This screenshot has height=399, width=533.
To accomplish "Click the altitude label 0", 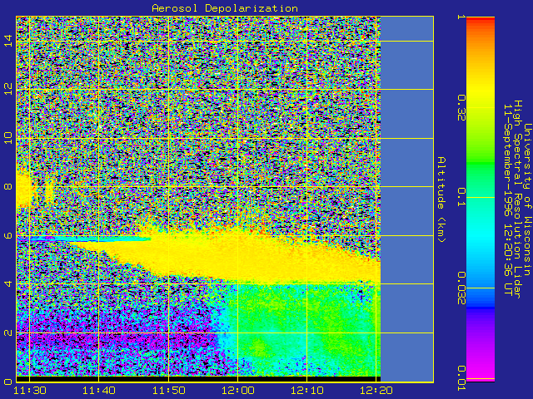I will pyautogui.click(x=8, y=382).
